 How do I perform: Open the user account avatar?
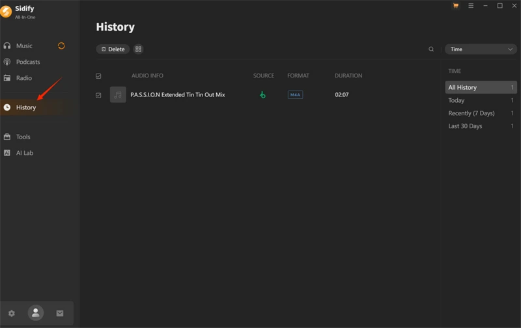(x=36, y=313)
